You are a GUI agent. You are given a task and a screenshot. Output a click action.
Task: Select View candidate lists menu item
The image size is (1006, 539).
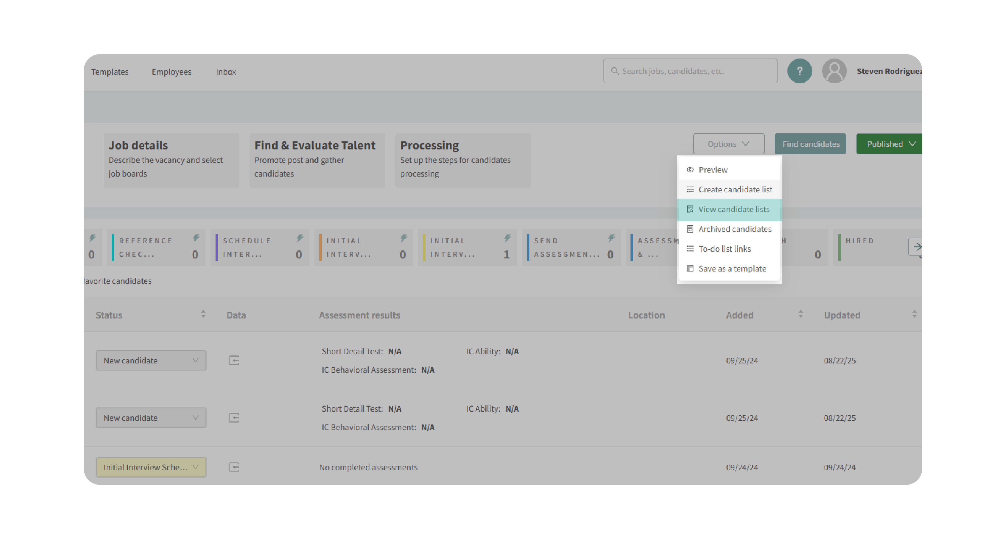733,209
